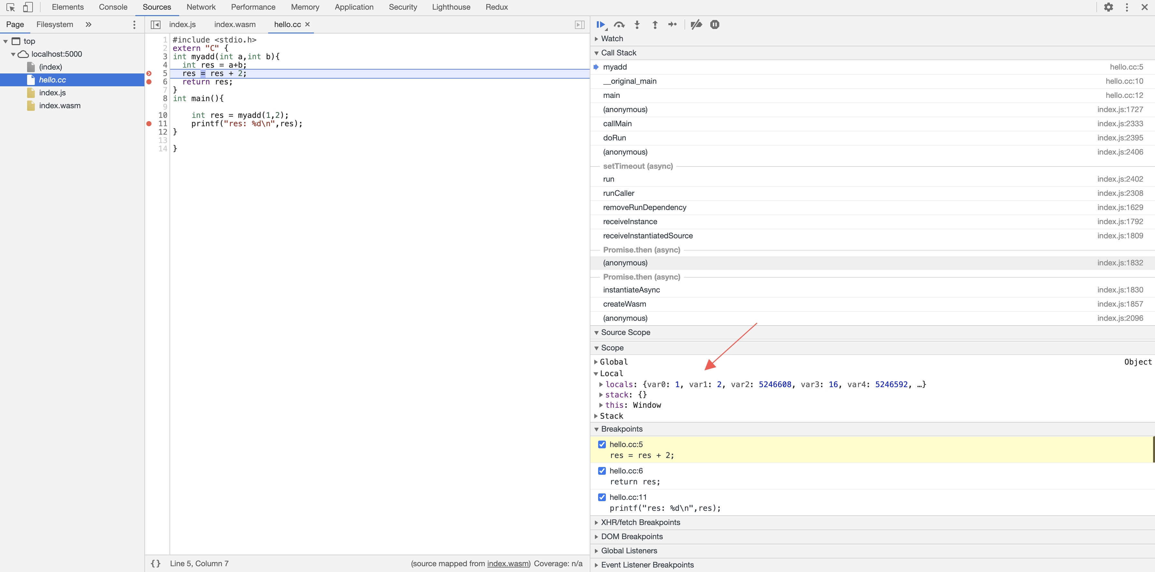This screenshot has width=1155, height=572.
Task: Open the index.wasm editor tab
Action: click(x=235, y=24)
